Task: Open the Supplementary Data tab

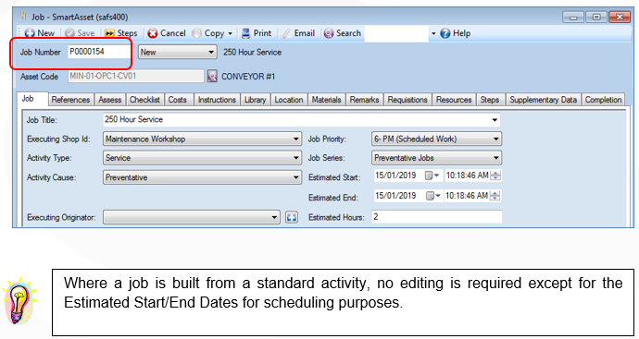Action: (x=544, y=100)
